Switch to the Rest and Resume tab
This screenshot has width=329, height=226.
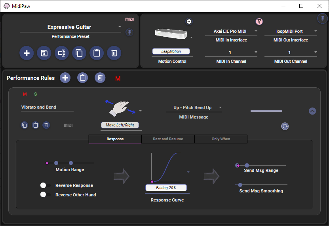(x=168, y=139)
